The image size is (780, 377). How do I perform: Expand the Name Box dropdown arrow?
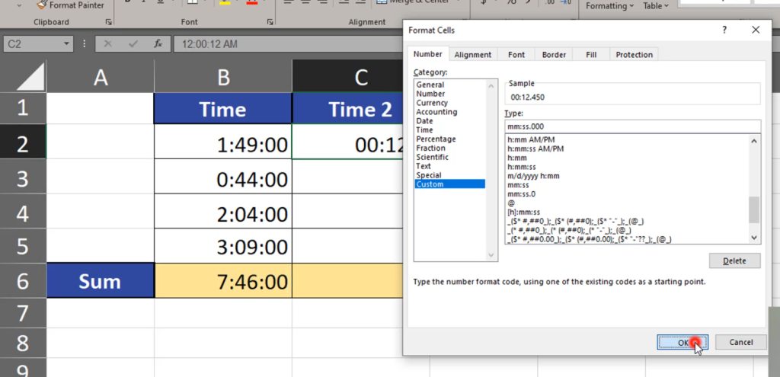pyautogui.click(x=66, y=45)
